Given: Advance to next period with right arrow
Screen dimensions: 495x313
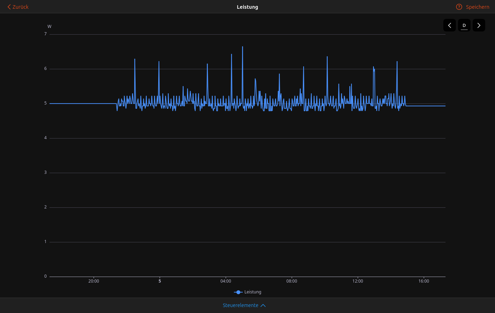Looking at the screenshot, I should point(479,25).
